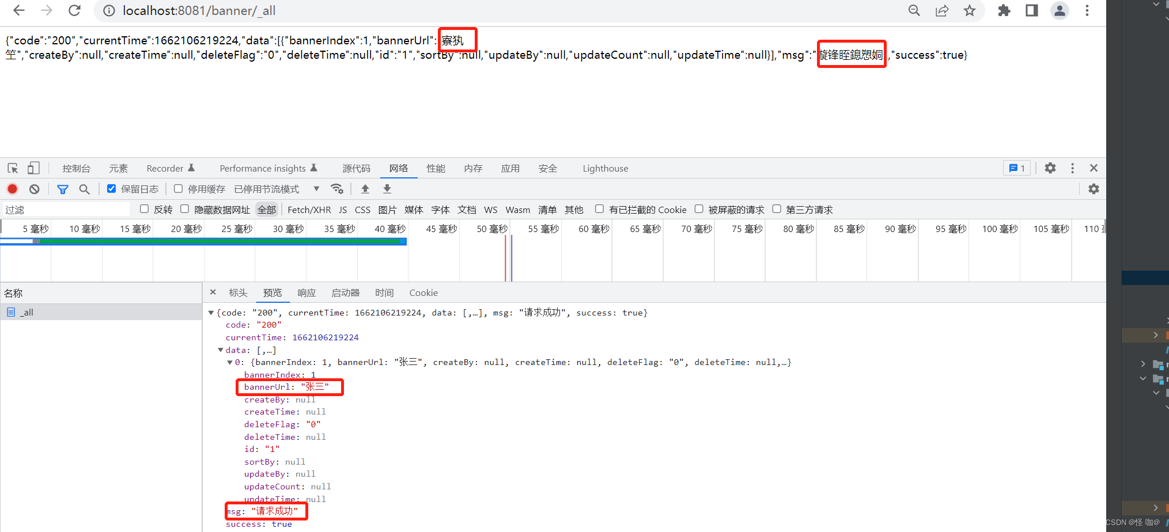
Task: Stop recording the network log (red dot)
Action: [x=12, y=189]
